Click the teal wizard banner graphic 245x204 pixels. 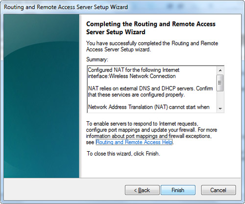[x=41, y=96]
